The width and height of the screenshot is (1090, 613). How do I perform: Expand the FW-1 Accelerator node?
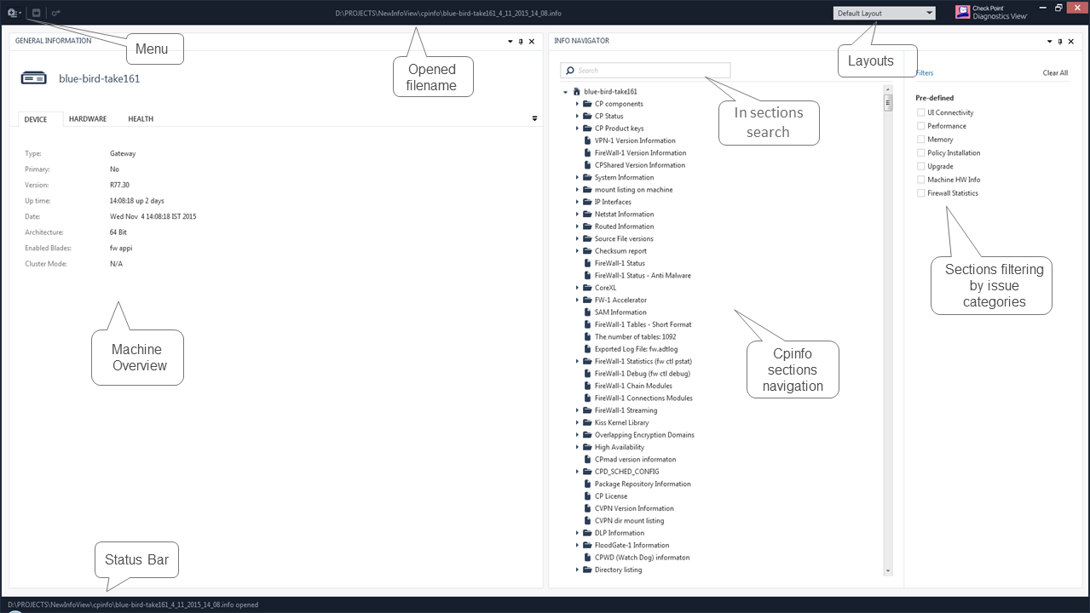(577, 300)
